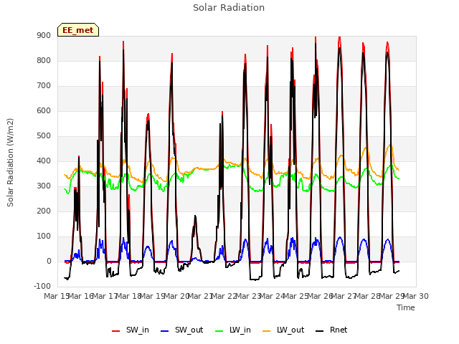The image size is (459, 344).
Task: Click the 700 y-axis tick label
Action: pos(44,86)
